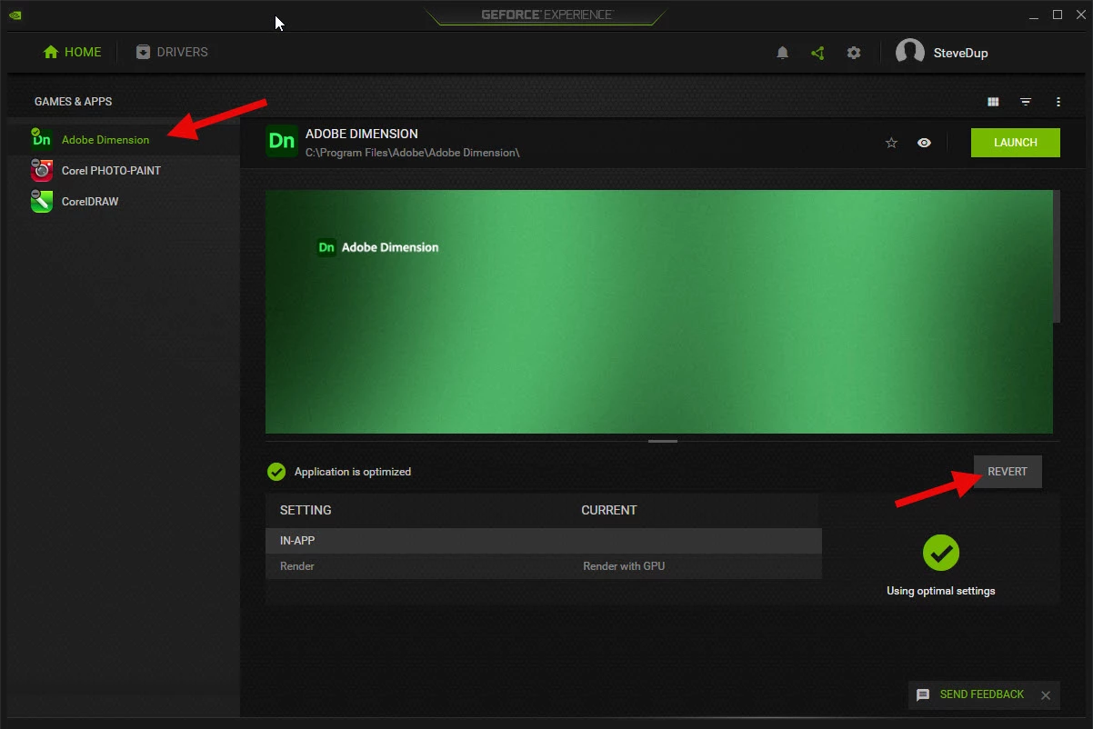Click the Corel PHOTO-PAINT icon in sidebar
Image resolution: width=1093 pixels, height=729 pixels.
click(x=41, y=170)
